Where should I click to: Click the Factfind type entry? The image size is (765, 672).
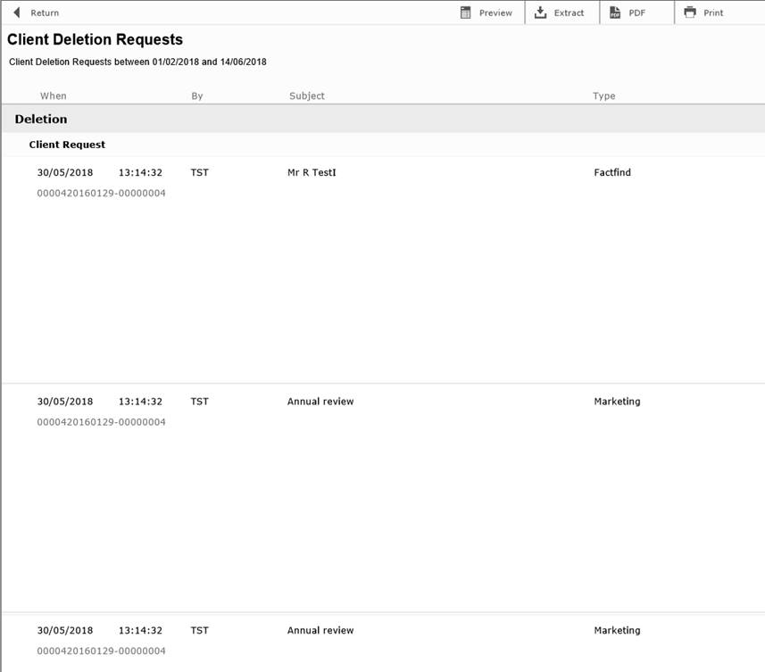(x=612, y=172)
